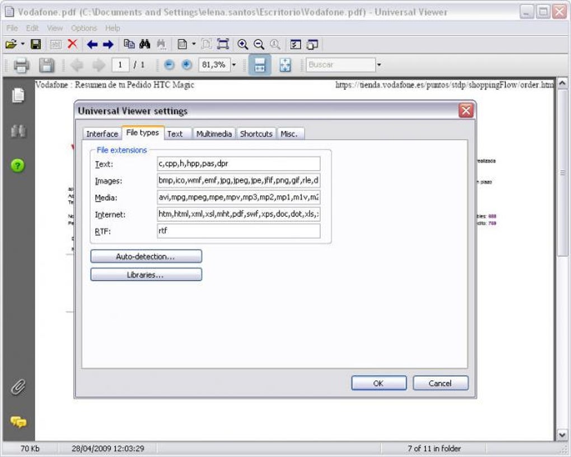
Task: Click the fit page icon in PDF toolbar
Action: tap(285, 65)
